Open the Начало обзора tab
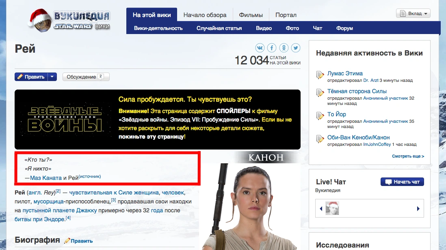 pos(205,15)
